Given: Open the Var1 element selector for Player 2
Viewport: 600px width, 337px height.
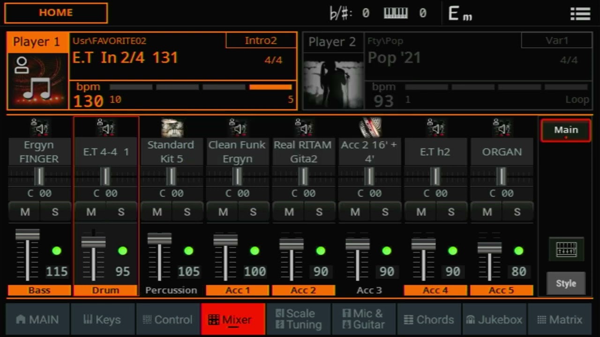Looking at the screenshot, I should pyautogui.click(x=556, y=40).
